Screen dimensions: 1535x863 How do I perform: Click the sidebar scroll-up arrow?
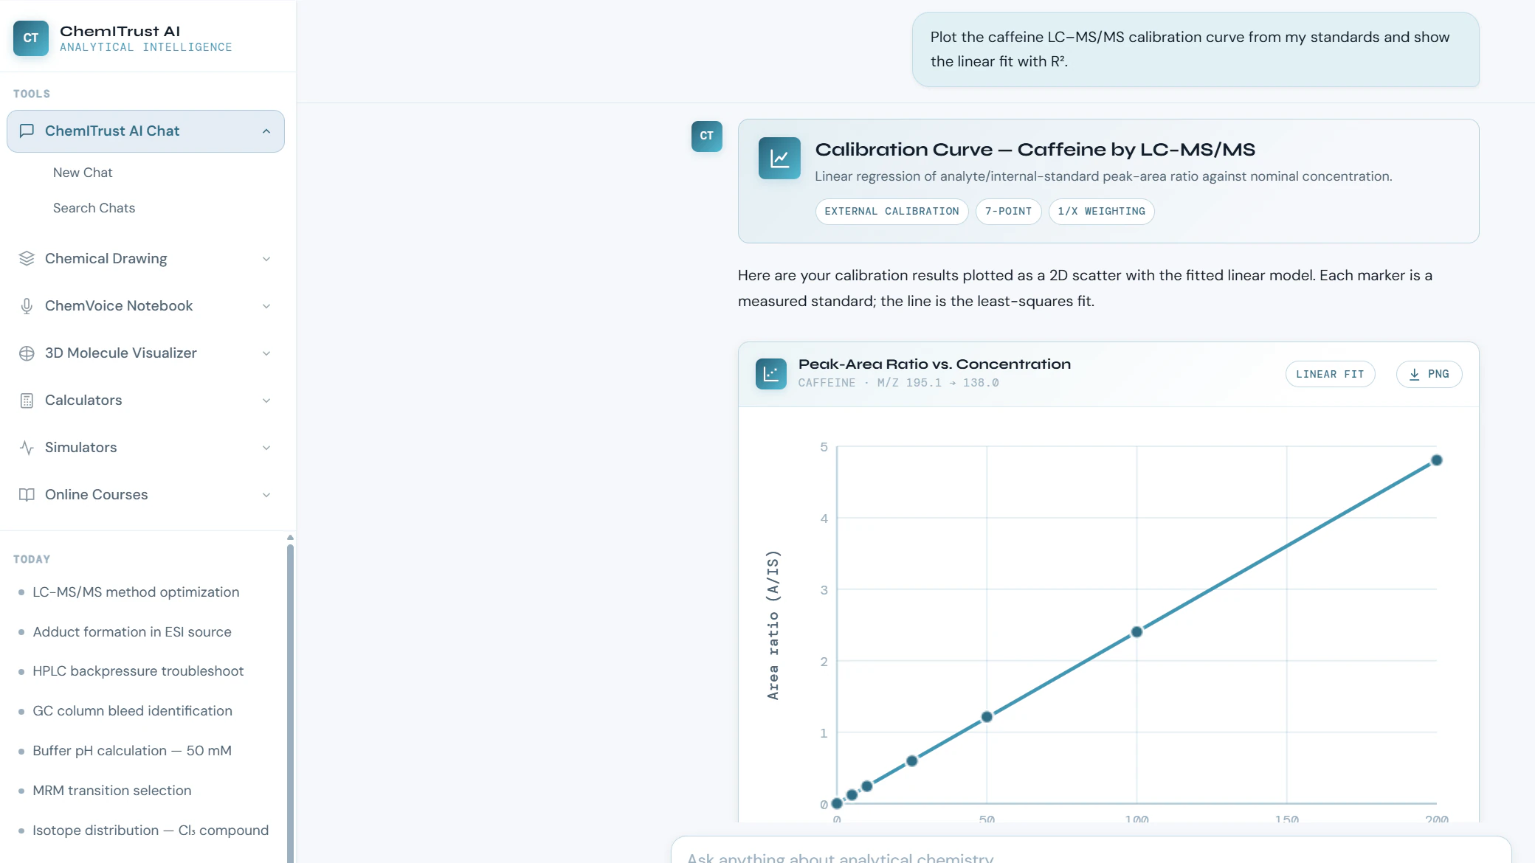[290, 538]
